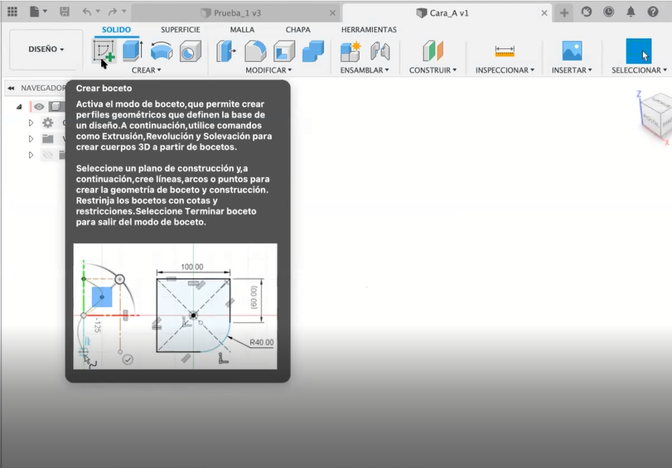672x468 pixels.
Task: Click the ViewCube orientation cube
Action: point(655,115)
